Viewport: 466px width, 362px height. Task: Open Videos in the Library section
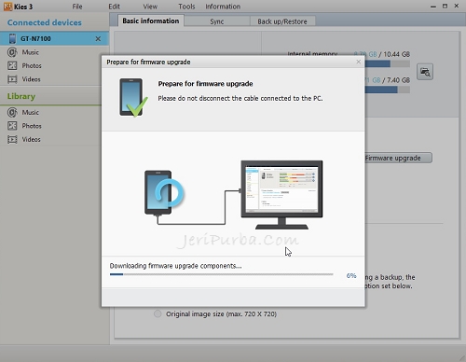click(31, 139)
